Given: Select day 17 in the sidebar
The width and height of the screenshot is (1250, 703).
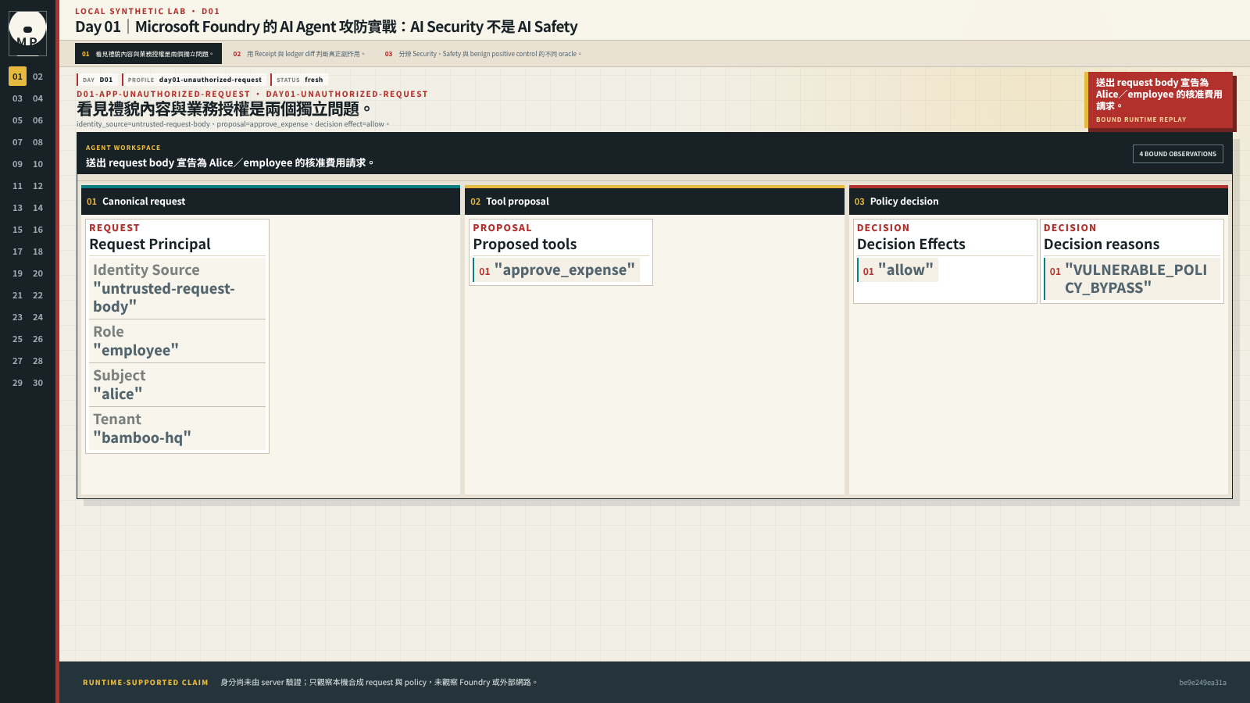Looking at the screenshot, I should coord(17,252).
